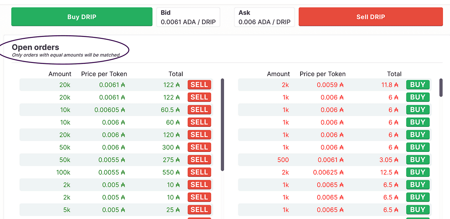Click the Price per Token header in the left table
The height and width of the screenshot is (219, 450).
pyautogui.click(x=104, y=74)
